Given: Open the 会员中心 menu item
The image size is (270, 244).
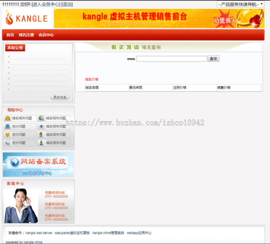Looking at the screenshot, I should click(45, 35).
